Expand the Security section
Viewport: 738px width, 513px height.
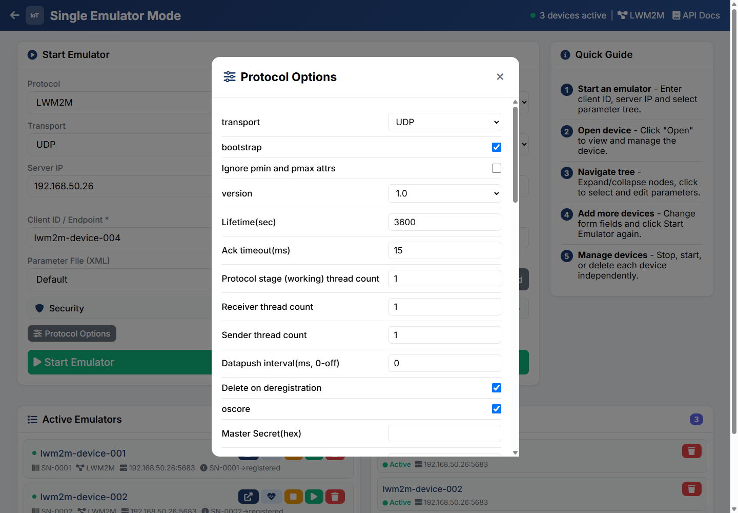coord(120,308)
